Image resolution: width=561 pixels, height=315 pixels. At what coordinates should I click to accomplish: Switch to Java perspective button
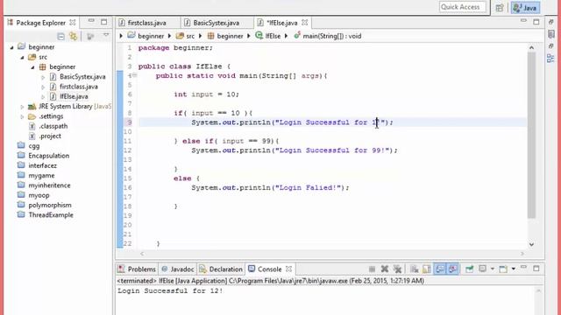coord(525,8)
